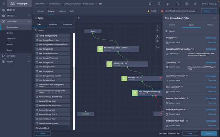Screen dimensions: 220x137
Task: Open the help question mark icon
Action: [195, 4]
